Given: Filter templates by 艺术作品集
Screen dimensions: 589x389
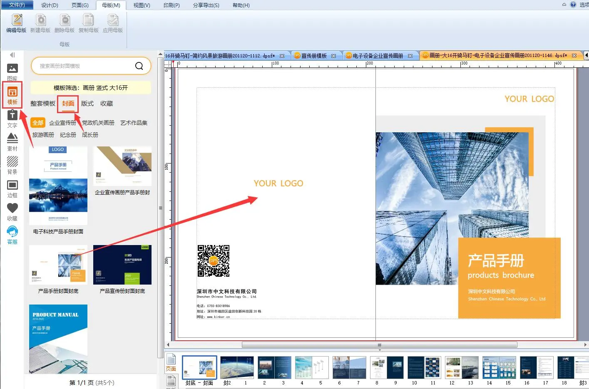Looking at the screenshot, I should point(134,123).
